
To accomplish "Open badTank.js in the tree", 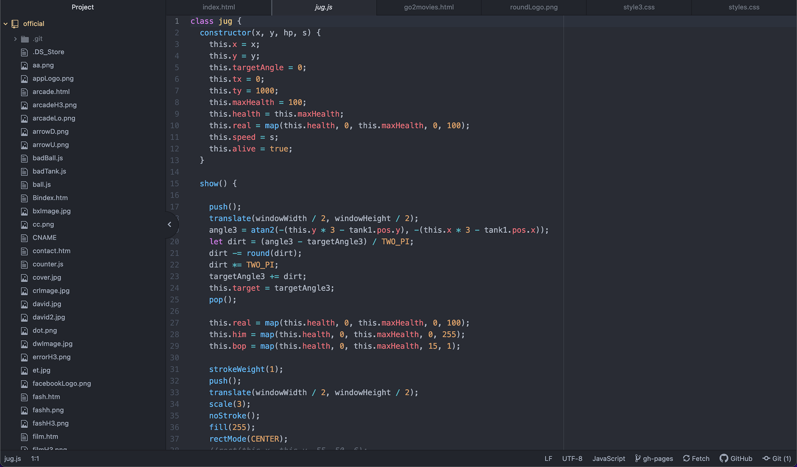I will point(49,172).
